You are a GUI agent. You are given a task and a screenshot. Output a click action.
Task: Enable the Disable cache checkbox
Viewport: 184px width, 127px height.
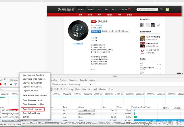tap(53, 84)
